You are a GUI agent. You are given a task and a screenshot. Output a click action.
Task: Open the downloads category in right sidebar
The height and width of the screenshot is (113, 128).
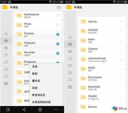pos(70,58)
